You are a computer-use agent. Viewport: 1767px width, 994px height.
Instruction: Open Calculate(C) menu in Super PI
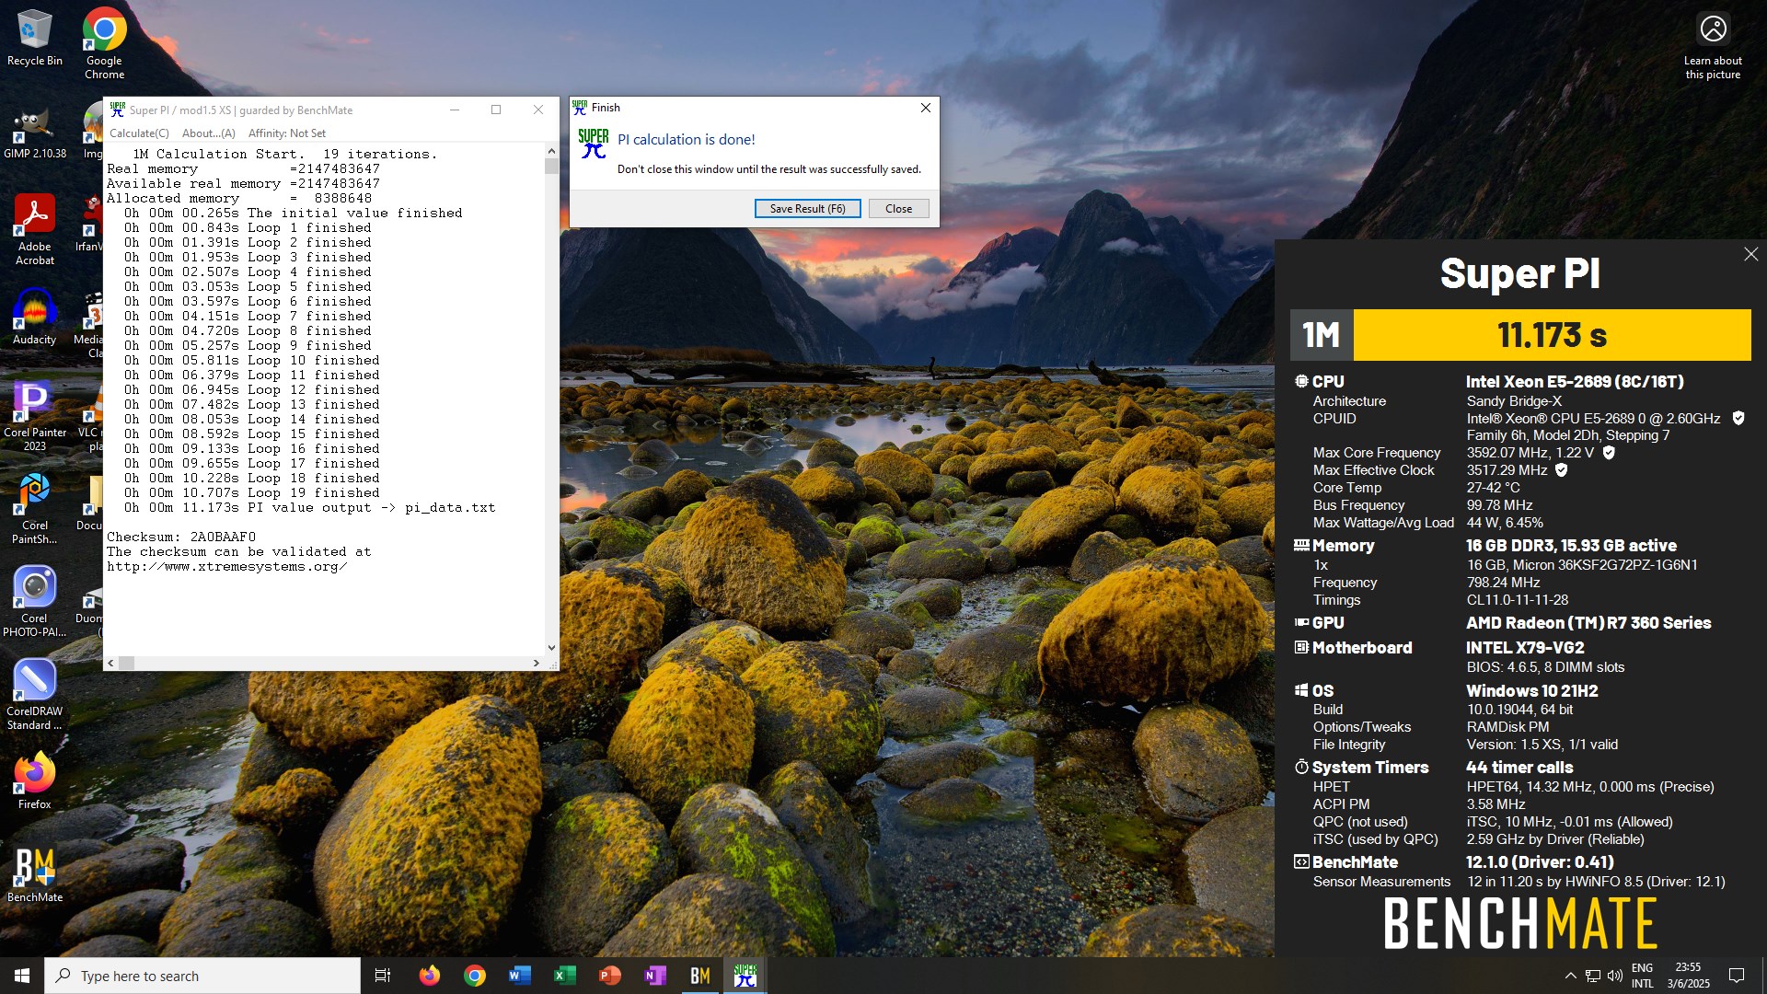(139, 133)
